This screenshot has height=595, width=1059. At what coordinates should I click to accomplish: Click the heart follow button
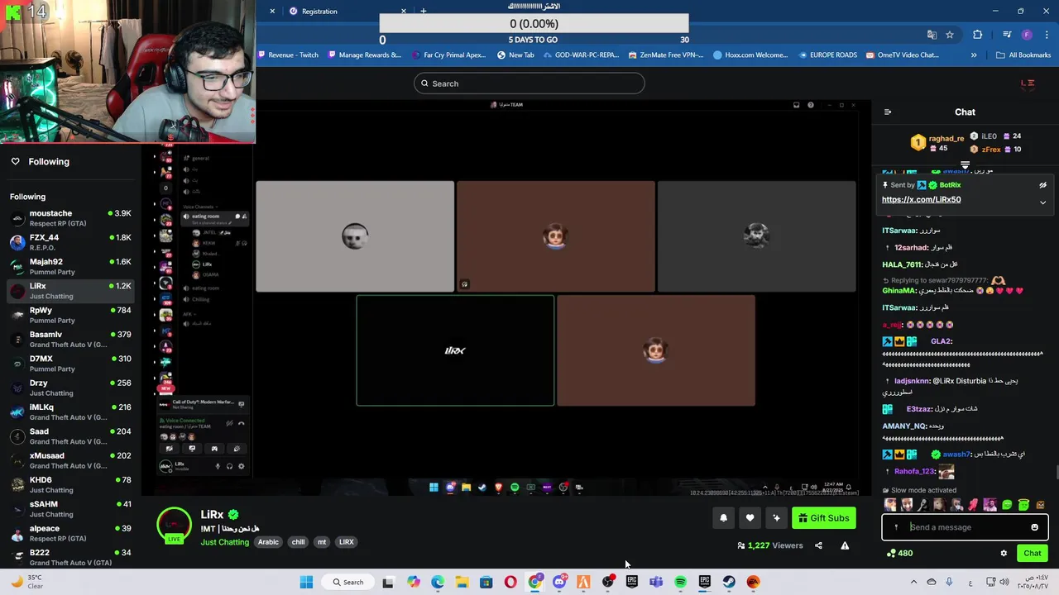click(x=750, y=518)
